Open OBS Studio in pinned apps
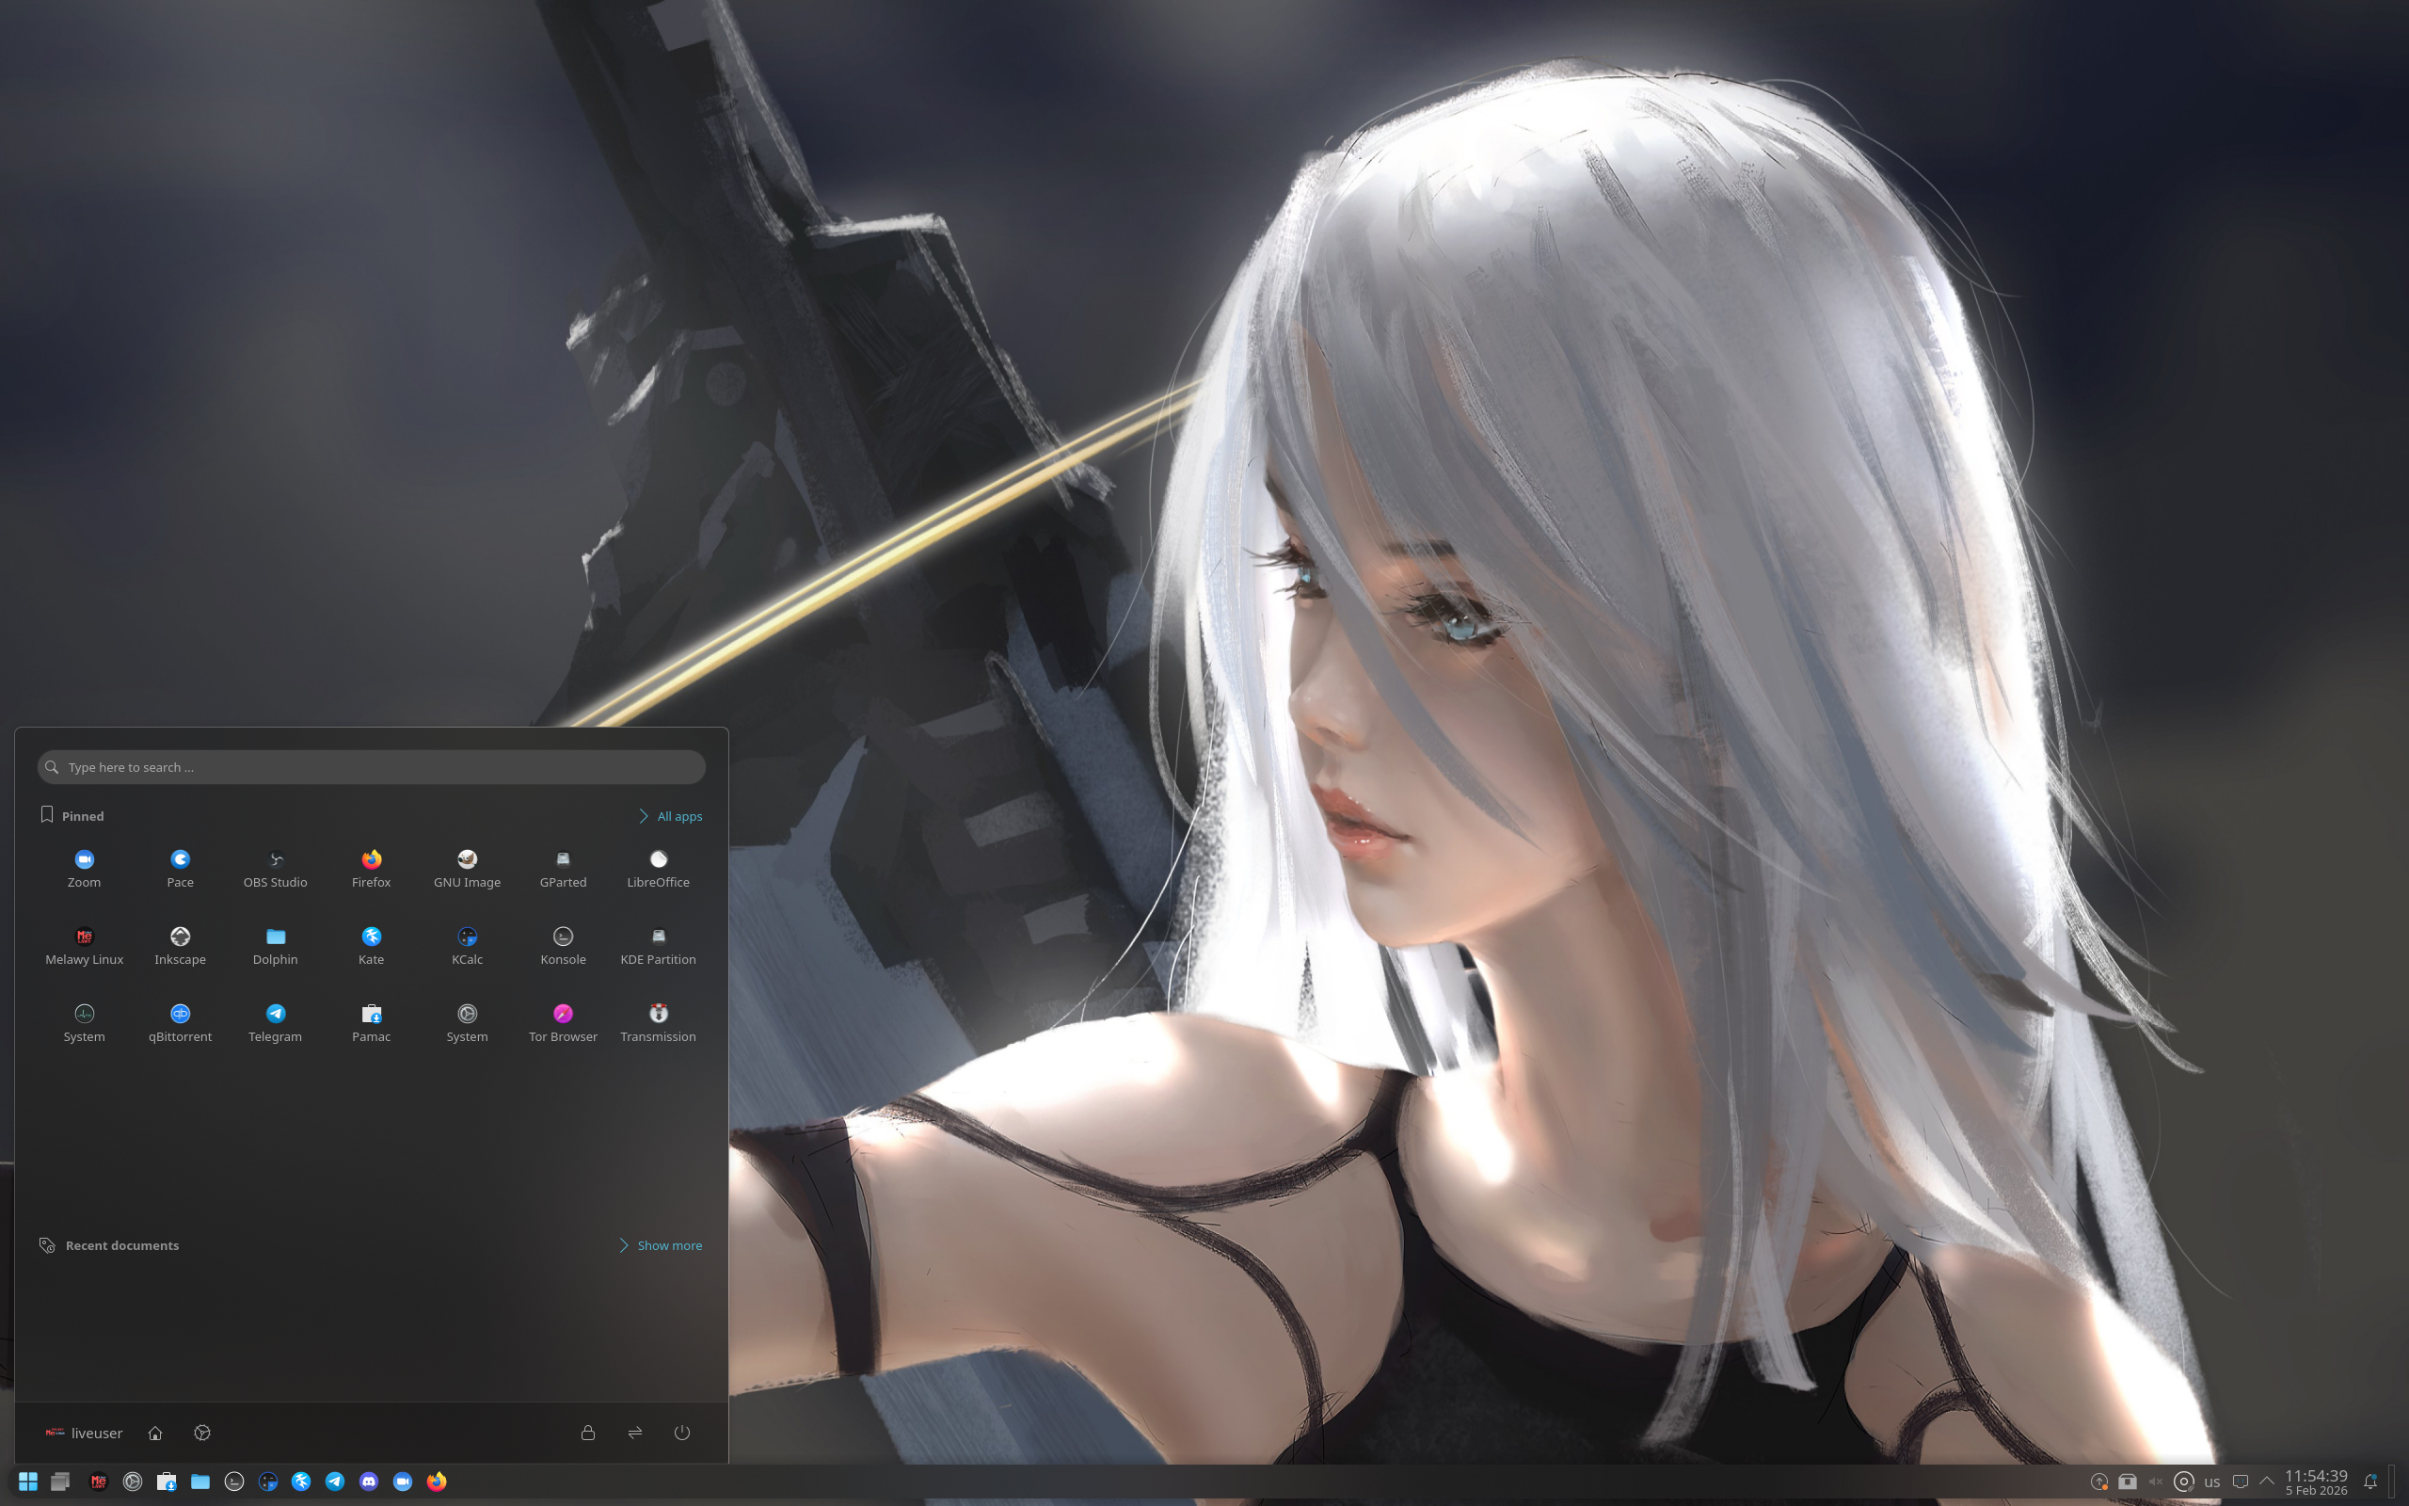This screenshot has height=1506, width=2409. coord(276,869)
